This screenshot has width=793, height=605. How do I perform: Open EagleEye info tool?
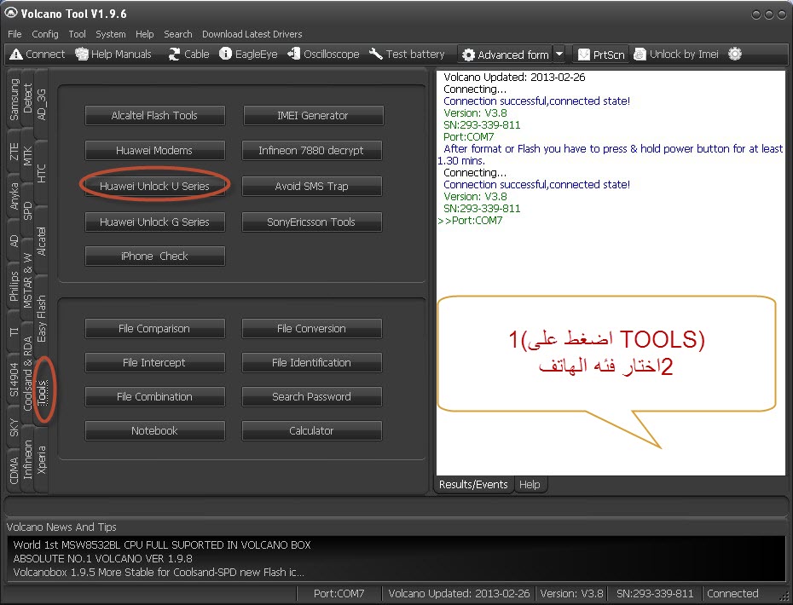pyautogui.click(x=248, y=54)
